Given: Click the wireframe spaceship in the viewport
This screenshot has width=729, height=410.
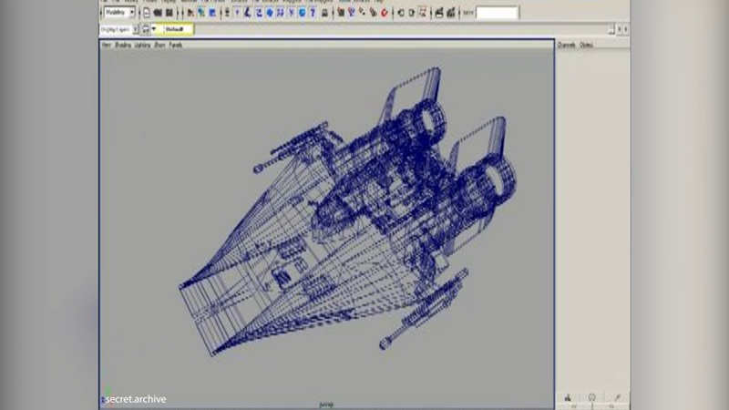Looking at the screenshot, I should [x=349, y=214].
